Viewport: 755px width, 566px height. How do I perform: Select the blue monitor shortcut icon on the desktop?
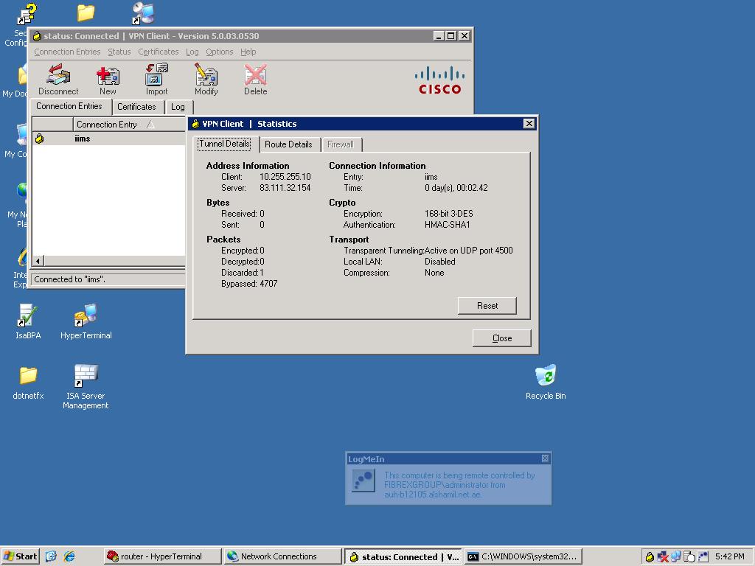click(143, 13)
